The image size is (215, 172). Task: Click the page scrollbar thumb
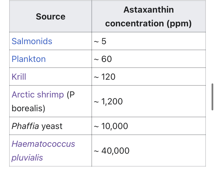click(x=212, y=97)
